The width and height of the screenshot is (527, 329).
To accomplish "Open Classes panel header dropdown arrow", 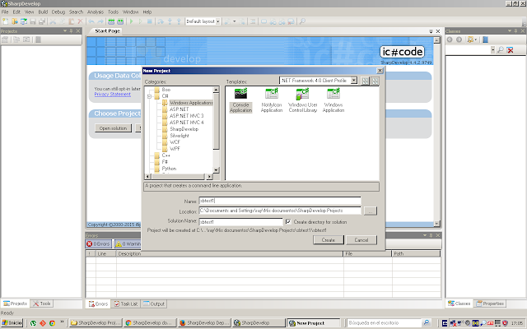I will [x=510, y=31].
